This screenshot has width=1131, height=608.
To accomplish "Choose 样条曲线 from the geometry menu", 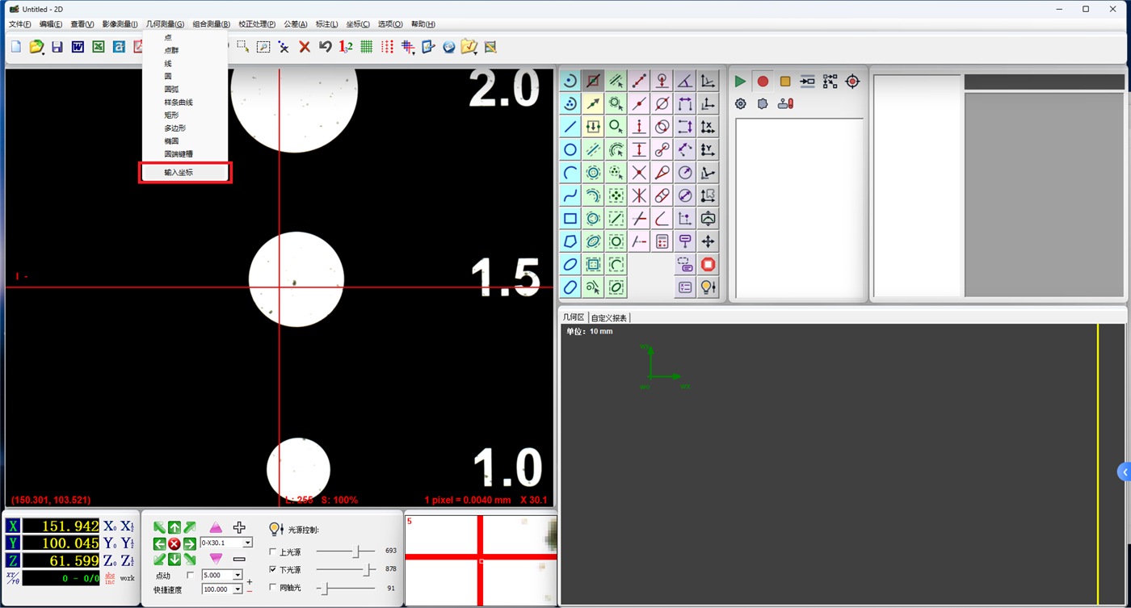I will click(179, 103).
